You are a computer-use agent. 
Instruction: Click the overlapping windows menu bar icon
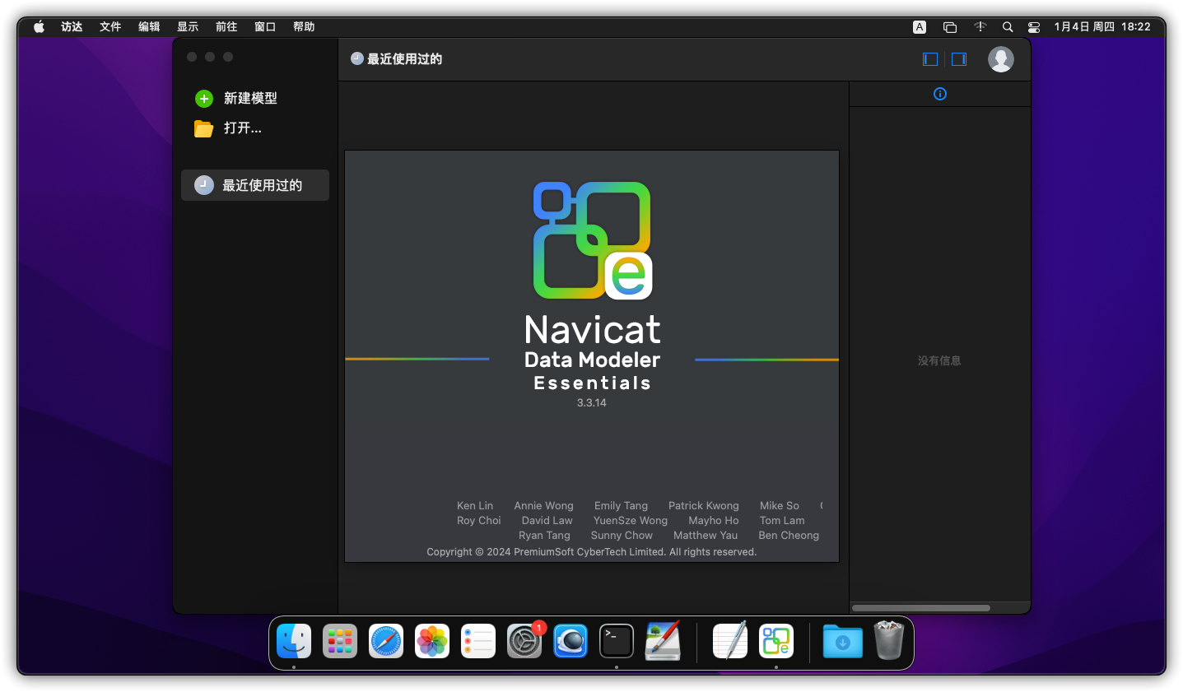point(950,27)
